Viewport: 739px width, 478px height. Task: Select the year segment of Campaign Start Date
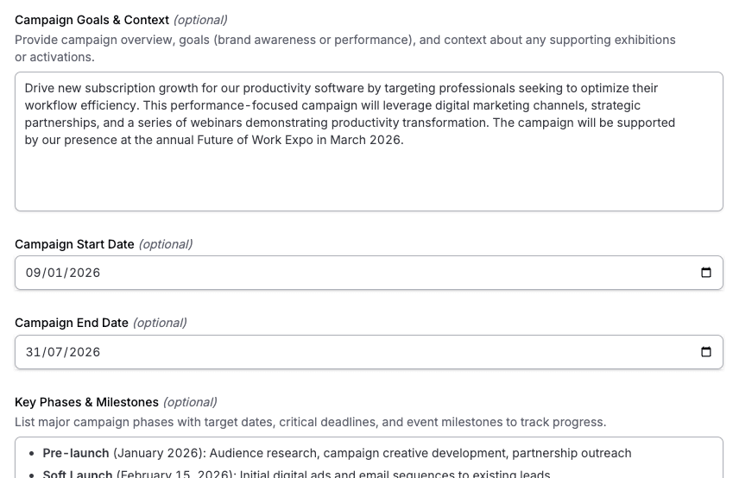click(x=84, y=273)
